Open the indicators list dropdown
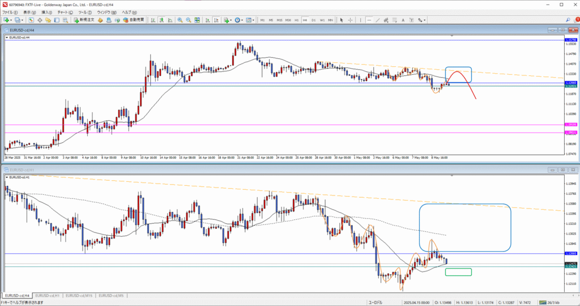The height and width of the screenshot is (306, 580). point(228,20)
